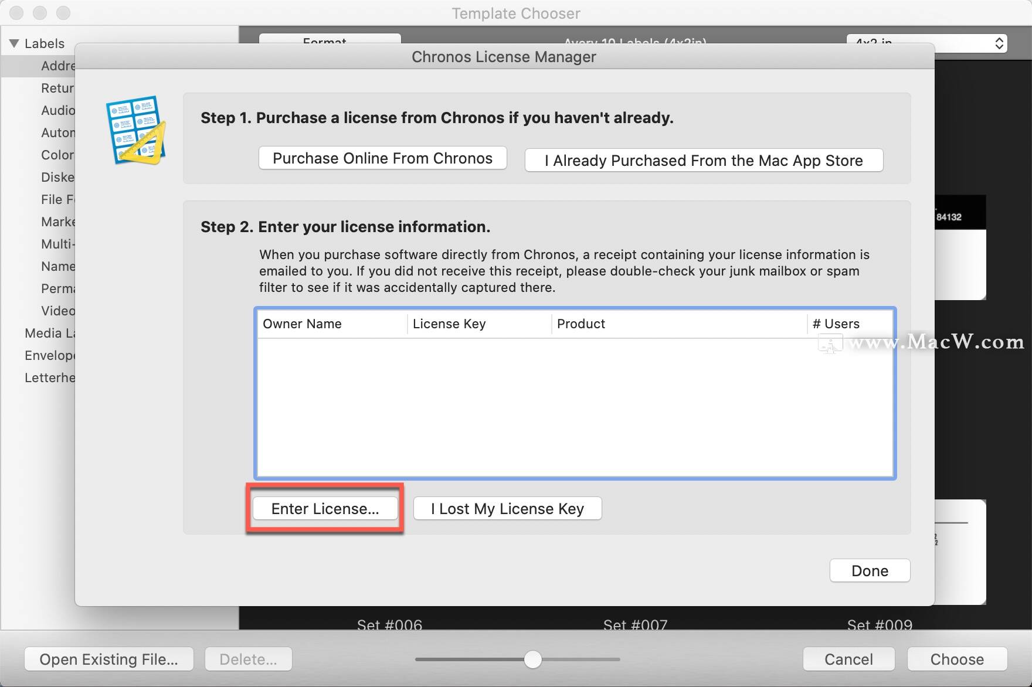Click the Set #009 template label

coord(880,624)
